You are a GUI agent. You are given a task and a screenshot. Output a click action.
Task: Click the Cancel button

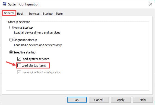point(99,100)
